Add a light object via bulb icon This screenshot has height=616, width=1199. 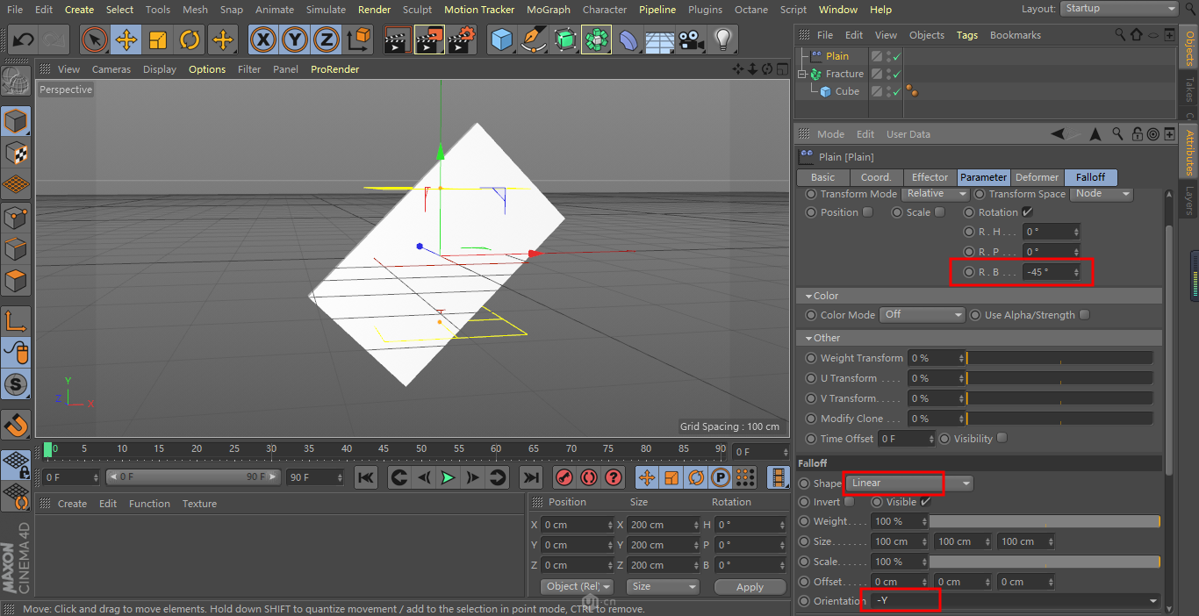click(x=722, y=40)
